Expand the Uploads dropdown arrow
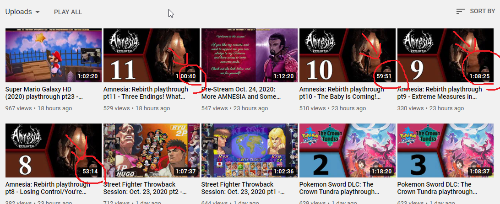This screenshot has width=500, height=204. click(x=37, y=12)
